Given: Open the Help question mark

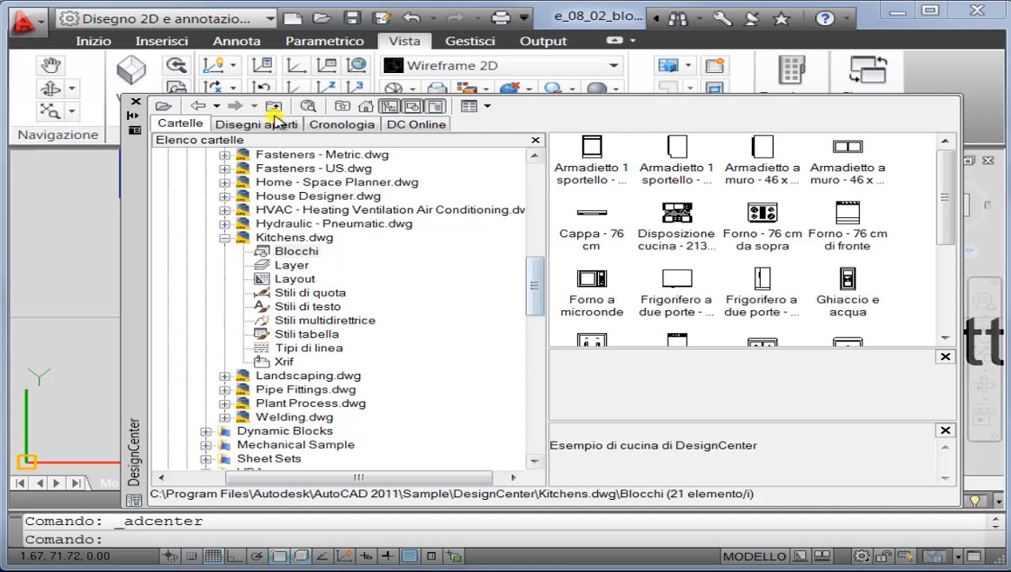Looking at the screenshot, I should (x=825, y=19).
